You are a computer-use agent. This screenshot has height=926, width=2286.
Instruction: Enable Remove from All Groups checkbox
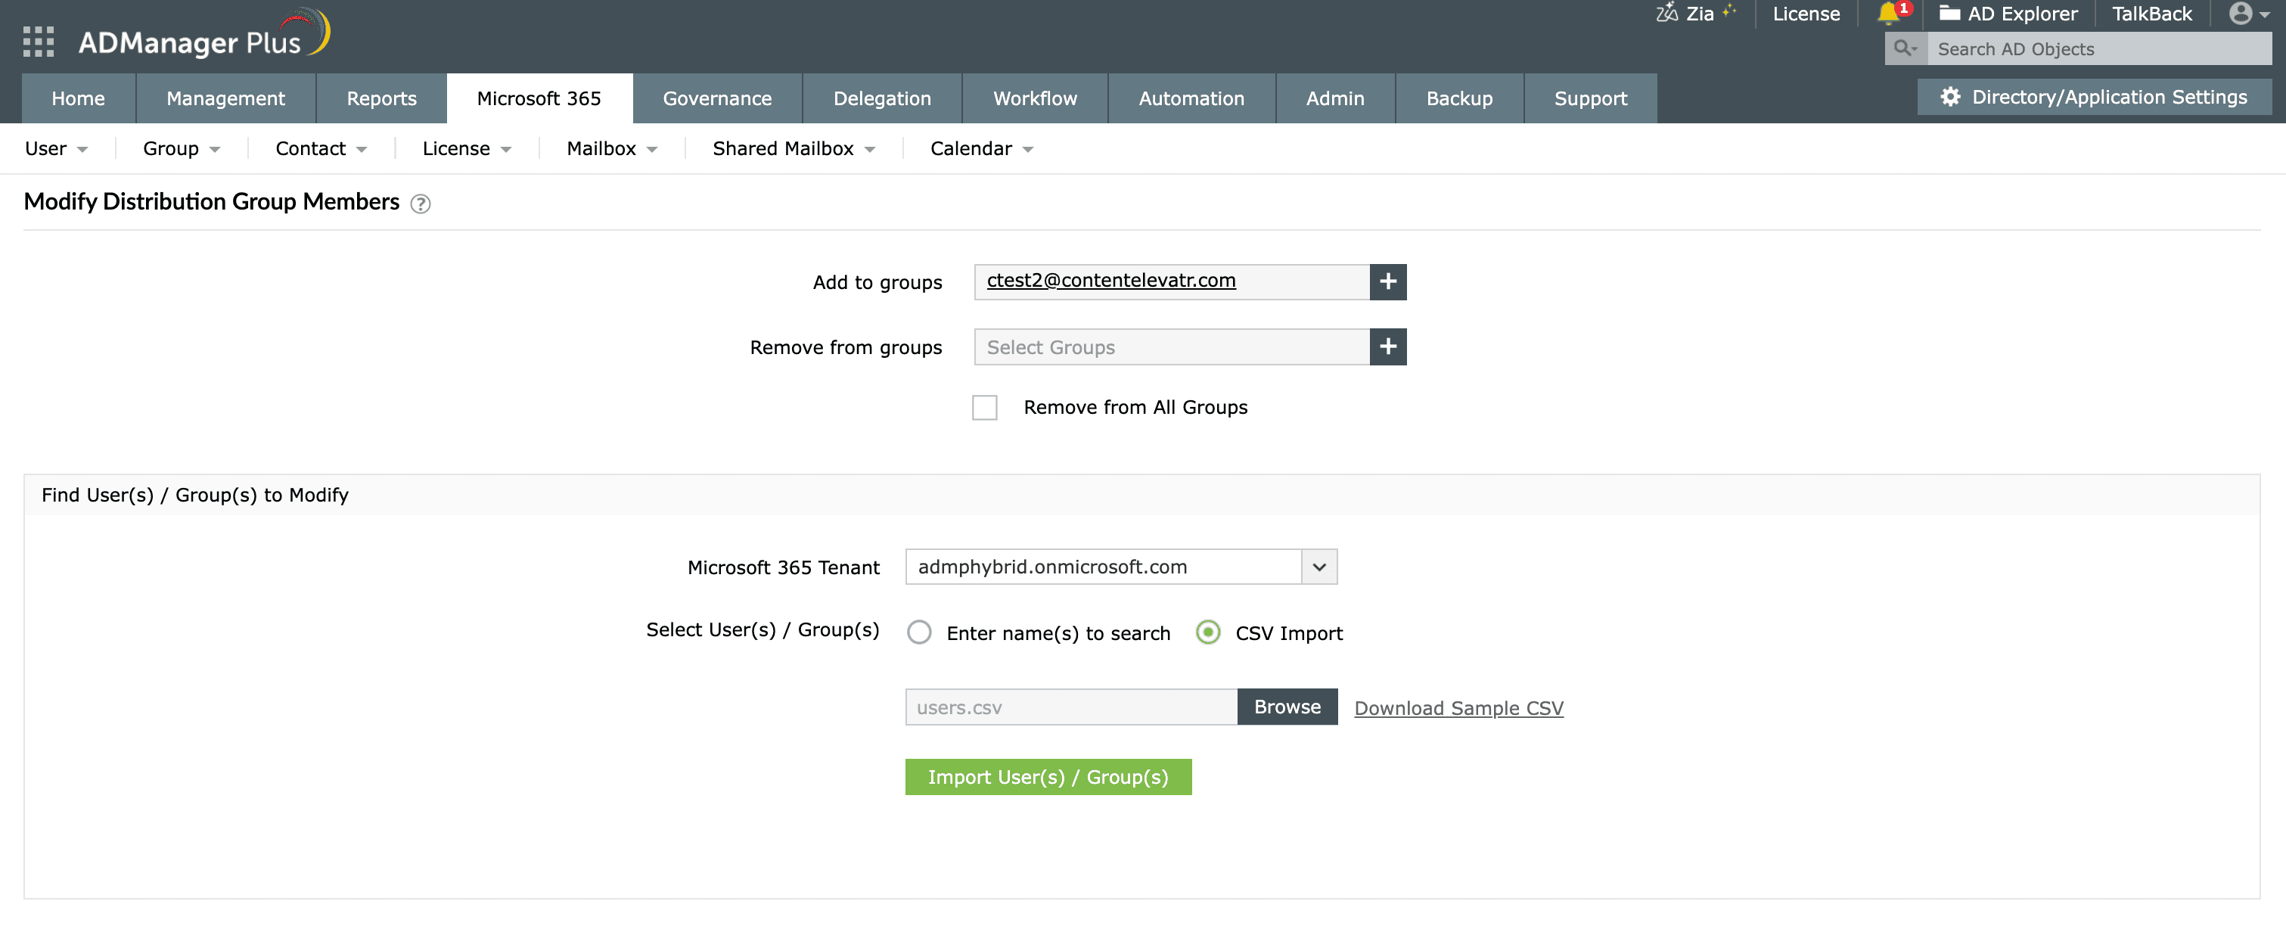984,408
